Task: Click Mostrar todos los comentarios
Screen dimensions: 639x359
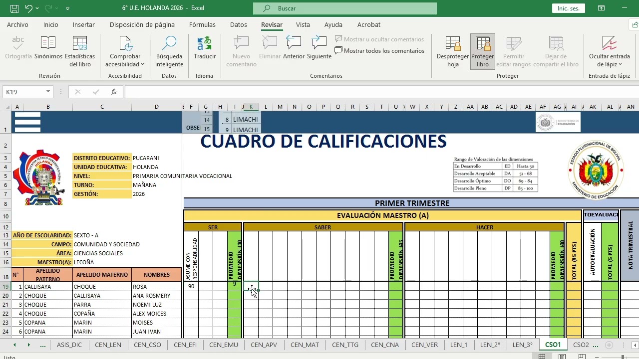Action: coord(379,51)
